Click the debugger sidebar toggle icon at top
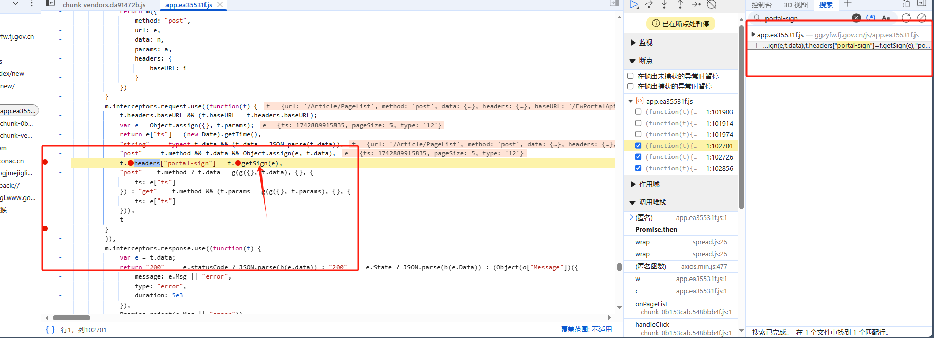 [x=614, y=3]
